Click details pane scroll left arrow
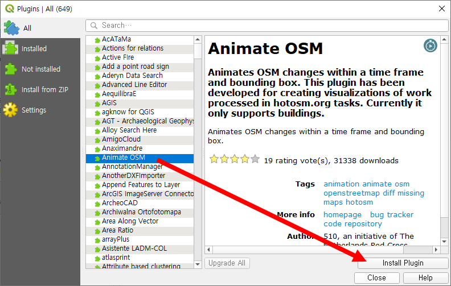Screen dimensions: 451x286 [x=208, y=250]
